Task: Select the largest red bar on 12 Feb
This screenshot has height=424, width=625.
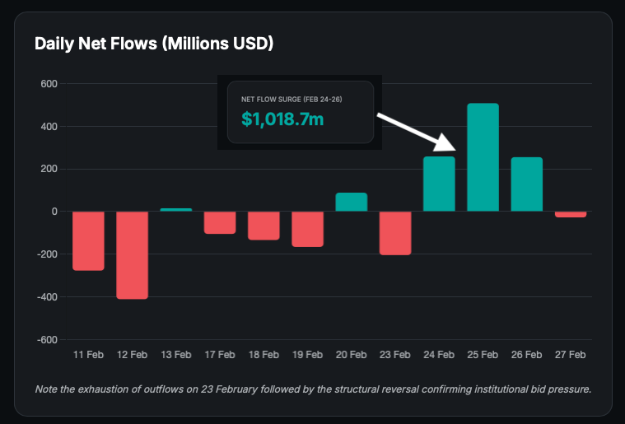Action: (132, 254)
